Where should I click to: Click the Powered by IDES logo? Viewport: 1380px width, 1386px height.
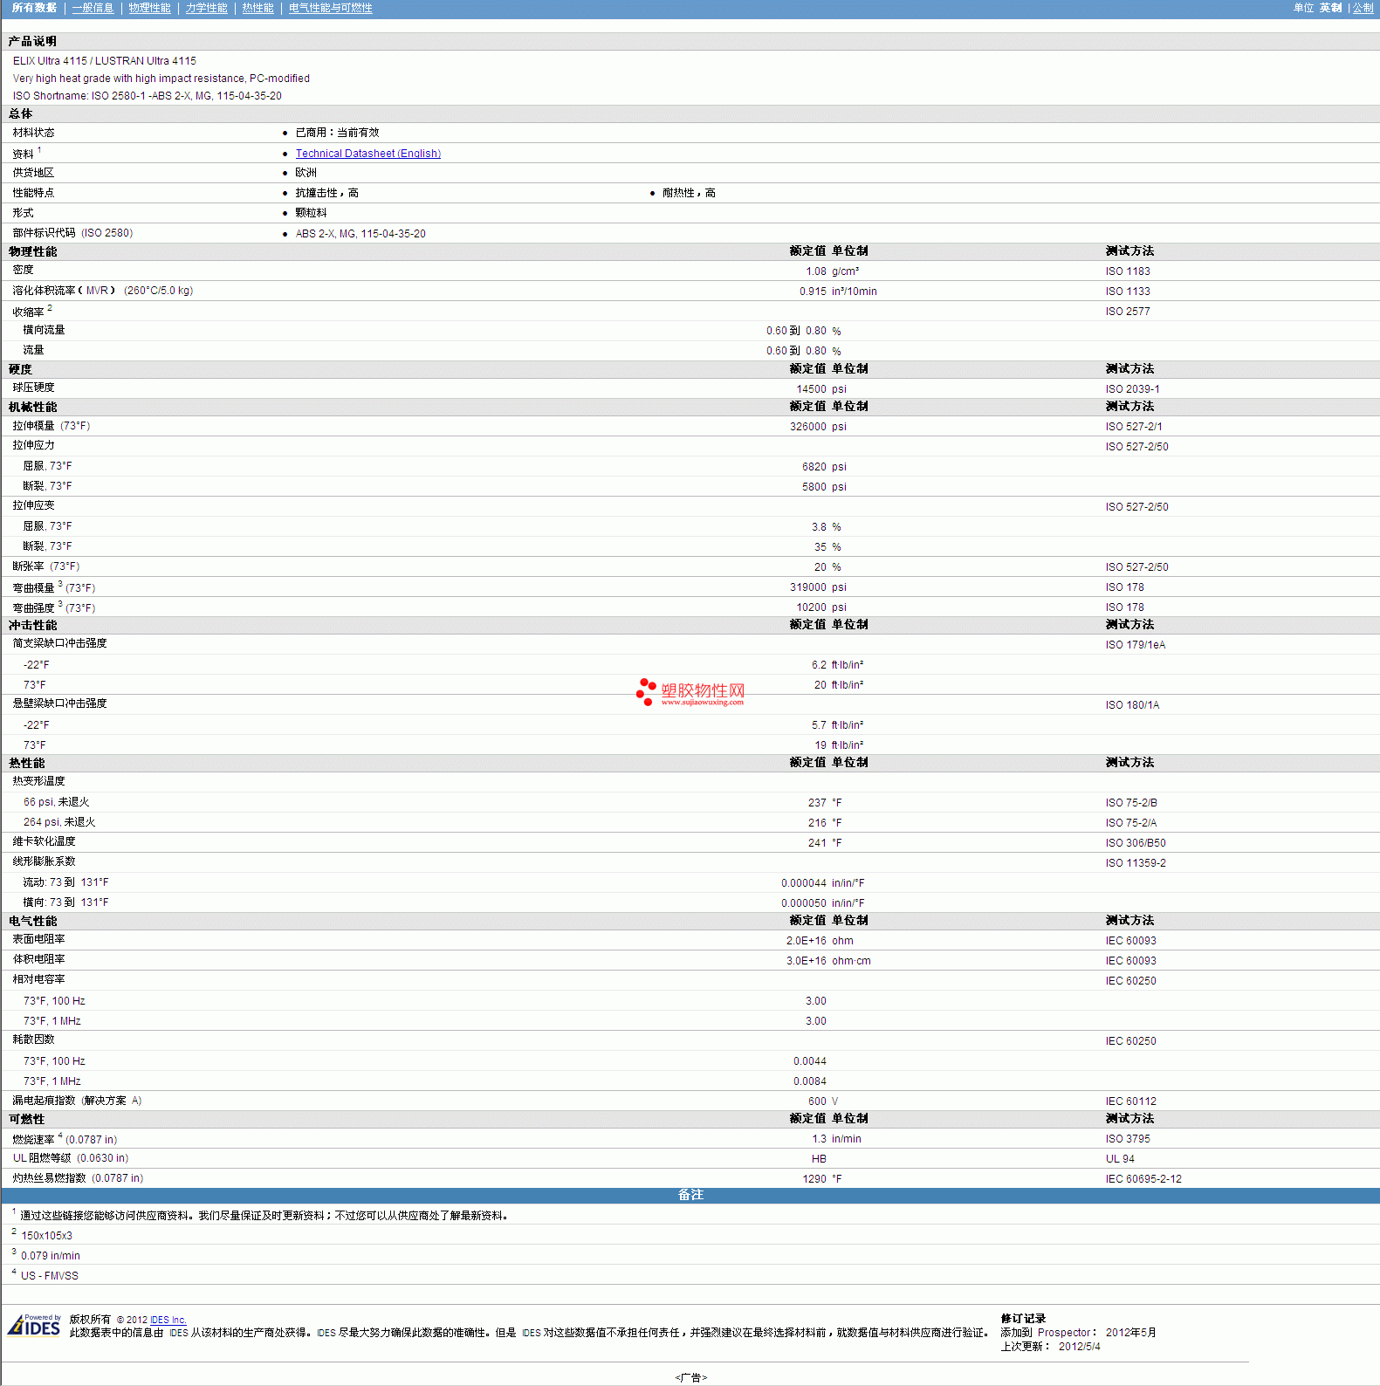pos(34,1325)
